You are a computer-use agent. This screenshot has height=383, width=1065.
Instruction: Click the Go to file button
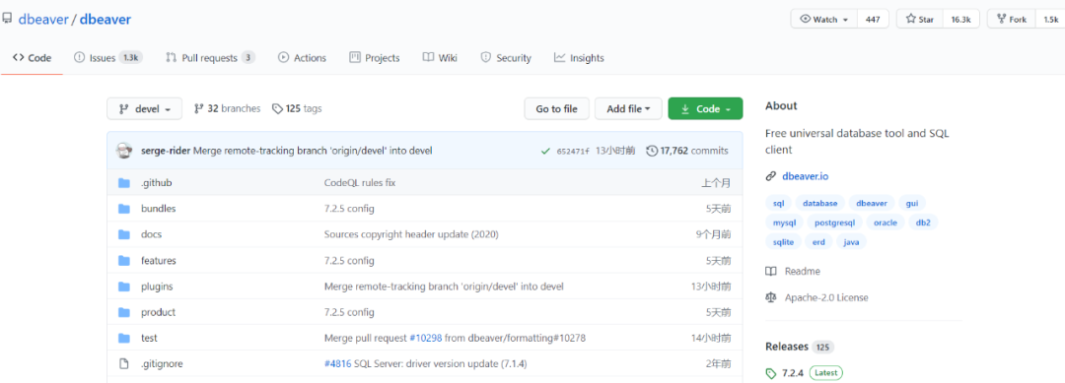[x=556, y=109]
